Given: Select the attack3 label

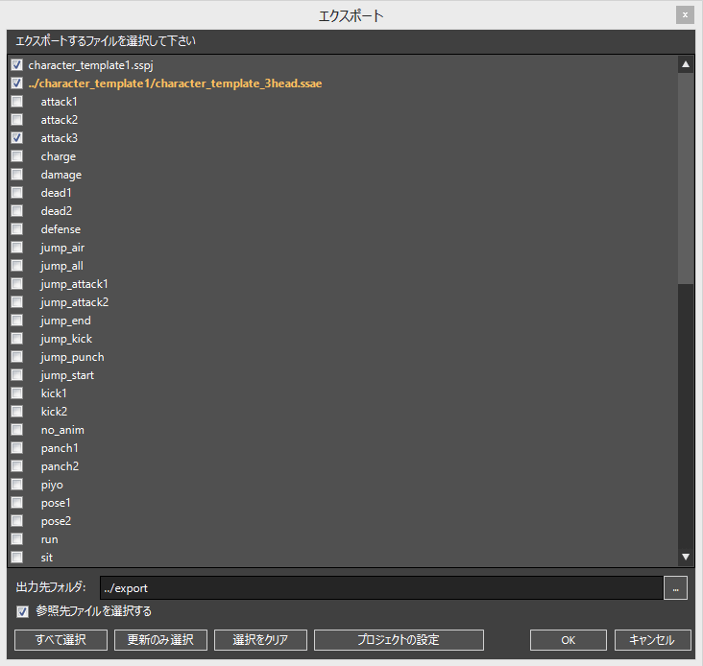Looking at the screenshot, I should [x=60, y=138].
